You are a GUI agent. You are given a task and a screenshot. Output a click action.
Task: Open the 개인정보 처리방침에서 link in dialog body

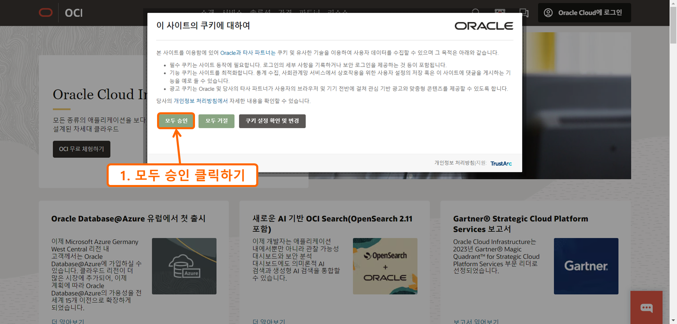[x=200, y=101]
